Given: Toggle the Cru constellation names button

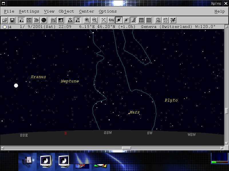Looking at the screenshot, I should pos(111,20).
